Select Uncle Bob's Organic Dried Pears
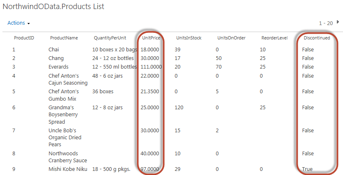Viewport: 343px width, 175px height. tap(65, 138)
